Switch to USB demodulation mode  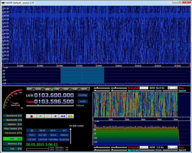click(x=67, y=89)
